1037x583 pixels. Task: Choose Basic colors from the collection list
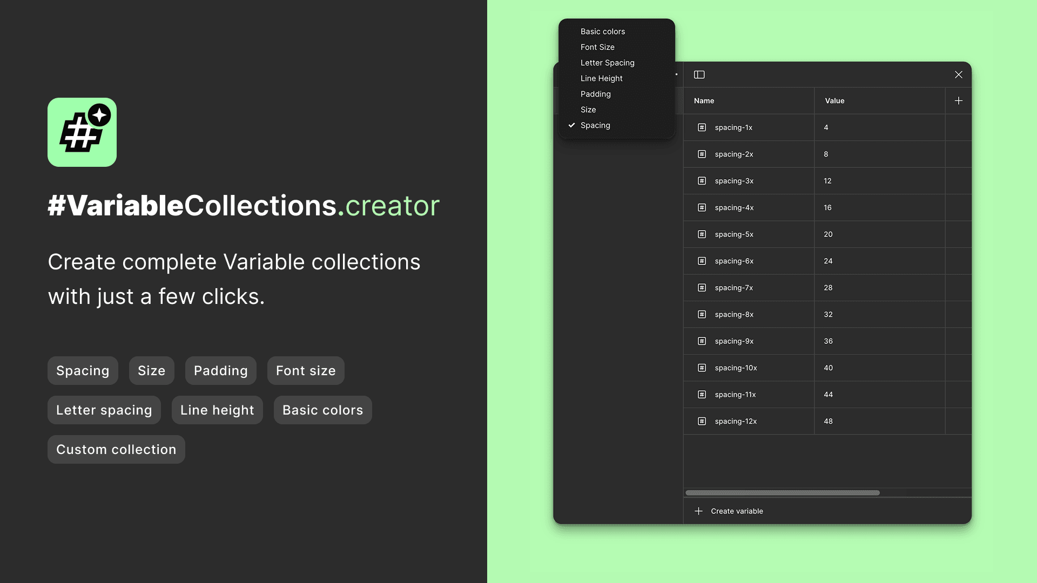click(602, 31)
